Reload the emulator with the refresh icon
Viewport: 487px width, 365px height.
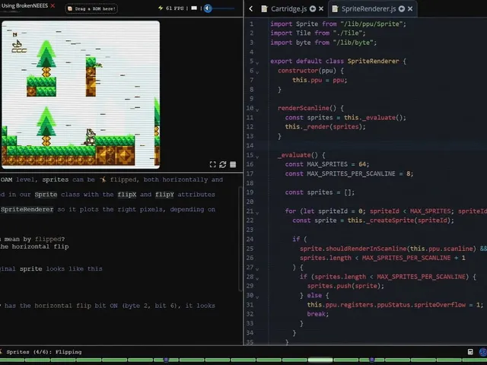click(223, 164)
